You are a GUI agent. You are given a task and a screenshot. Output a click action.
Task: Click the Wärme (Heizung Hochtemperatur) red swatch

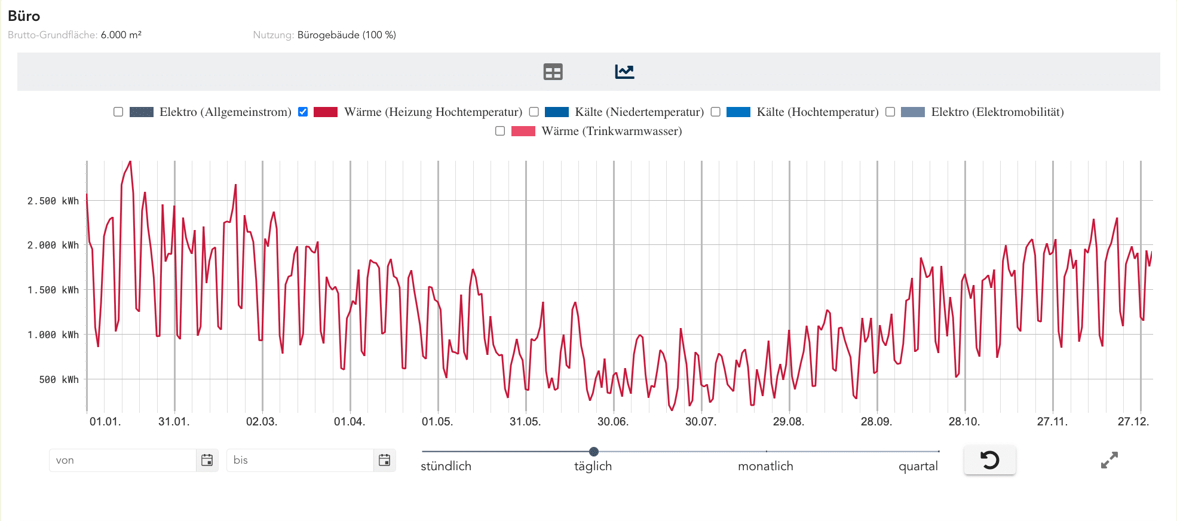326,112
